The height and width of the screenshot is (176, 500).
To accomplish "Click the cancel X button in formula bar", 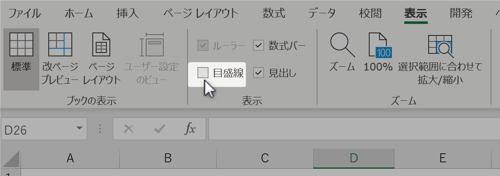I will (x=129, y=129).
